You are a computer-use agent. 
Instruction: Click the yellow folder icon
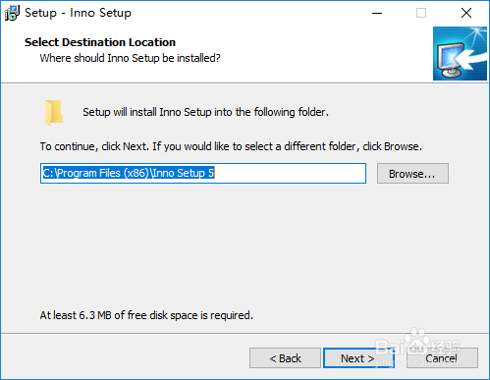54,113
